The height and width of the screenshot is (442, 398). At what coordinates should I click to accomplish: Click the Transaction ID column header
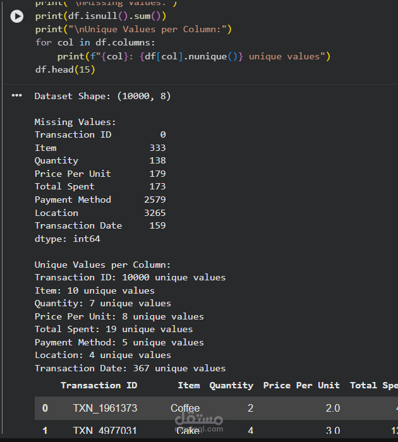click(x=99, y=385)
